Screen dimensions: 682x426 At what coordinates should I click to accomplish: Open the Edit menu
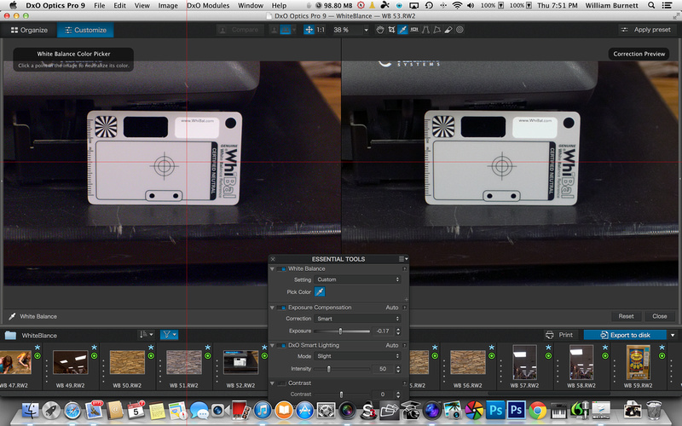point(119,5)
